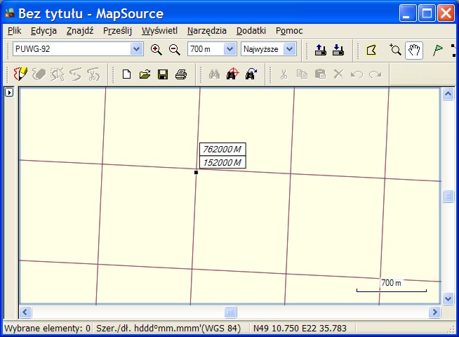The width and height of the screenshot is (459, 337).
Task: Open the Znajdź menu
Action: tap(80, 30)
